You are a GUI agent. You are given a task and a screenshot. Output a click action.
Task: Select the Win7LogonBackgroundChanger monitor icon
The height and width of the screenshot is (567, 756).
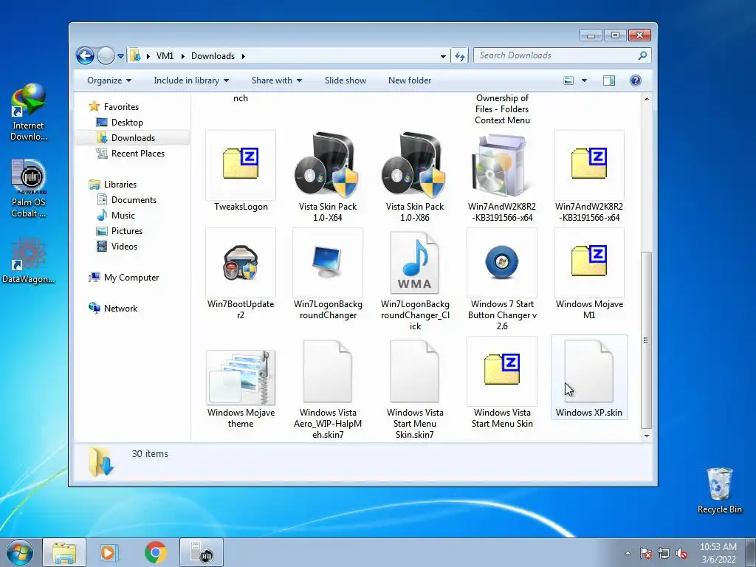pyautogui.click(x=327, y=263)
